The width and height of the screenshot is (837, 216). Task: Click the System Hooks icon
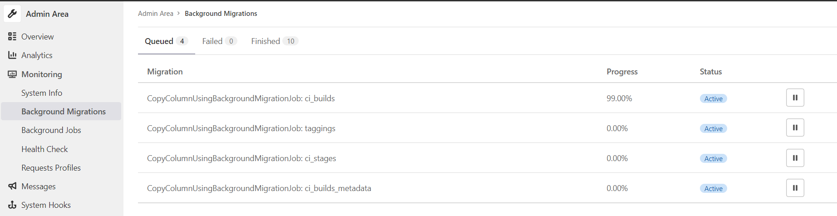coord(12,205)
